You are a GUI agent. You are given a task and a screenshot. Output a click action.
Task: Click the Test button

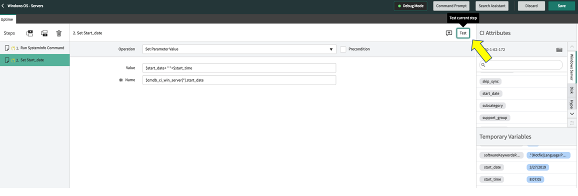463,33
